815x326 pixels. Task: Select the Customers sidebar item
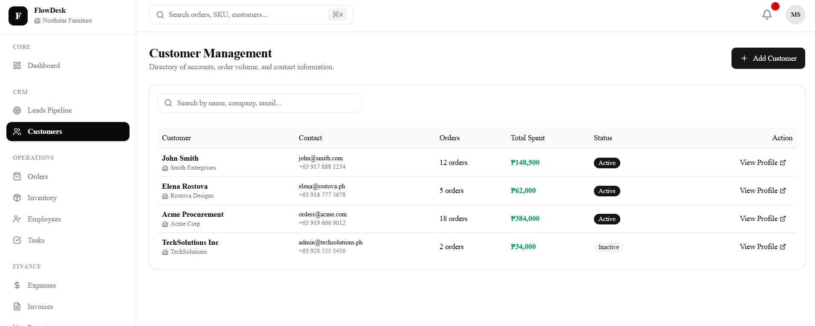click(x=68, y=132)
